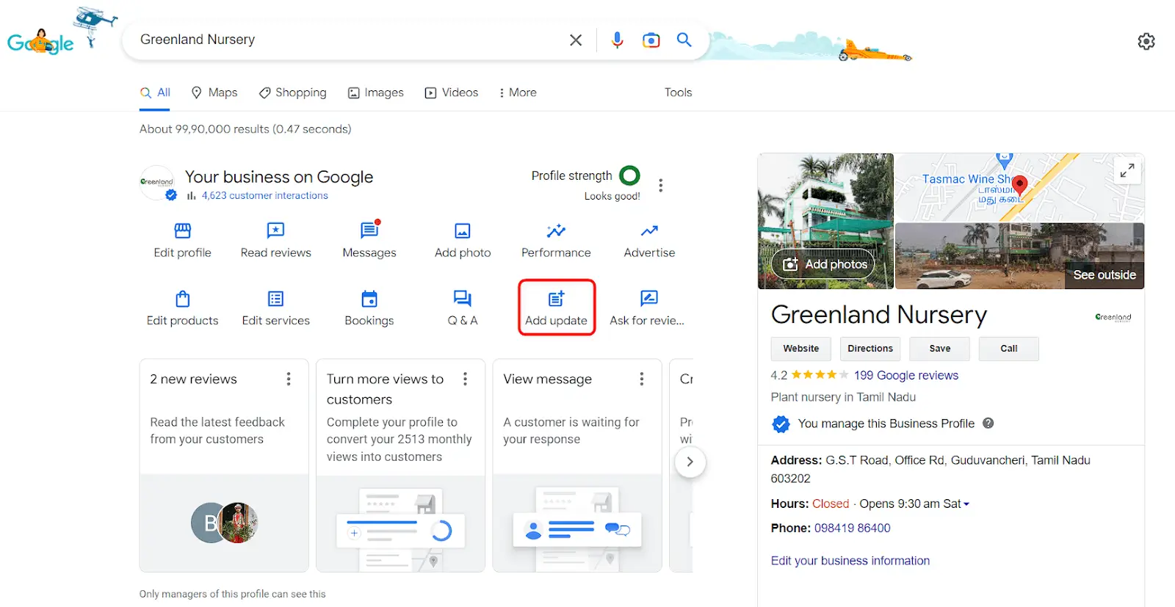Click the Directions button
This screenshot has width=1175, height=607.
click(870, 349)
